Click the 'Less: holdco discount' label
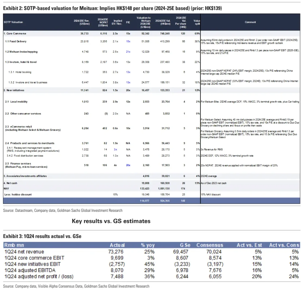301x292 pixels. pyautogui.click(x=18, y=194)
